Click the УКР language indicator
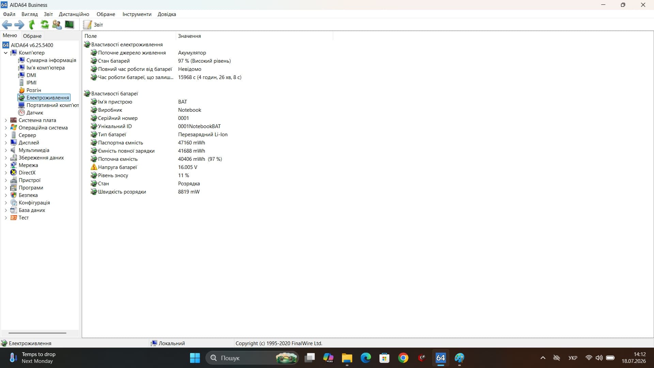654x368 pixels. 573,358
